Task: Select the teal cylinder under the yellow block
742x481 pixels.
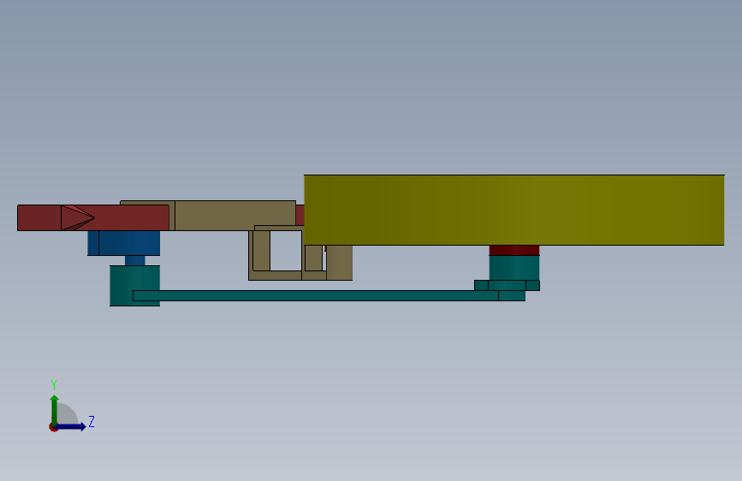Action: point(513,268)
